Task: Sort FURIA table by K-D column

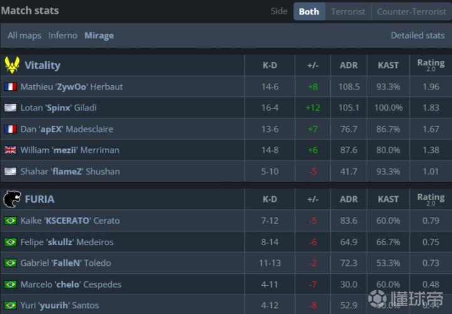Action: click(x=269, y=199)
